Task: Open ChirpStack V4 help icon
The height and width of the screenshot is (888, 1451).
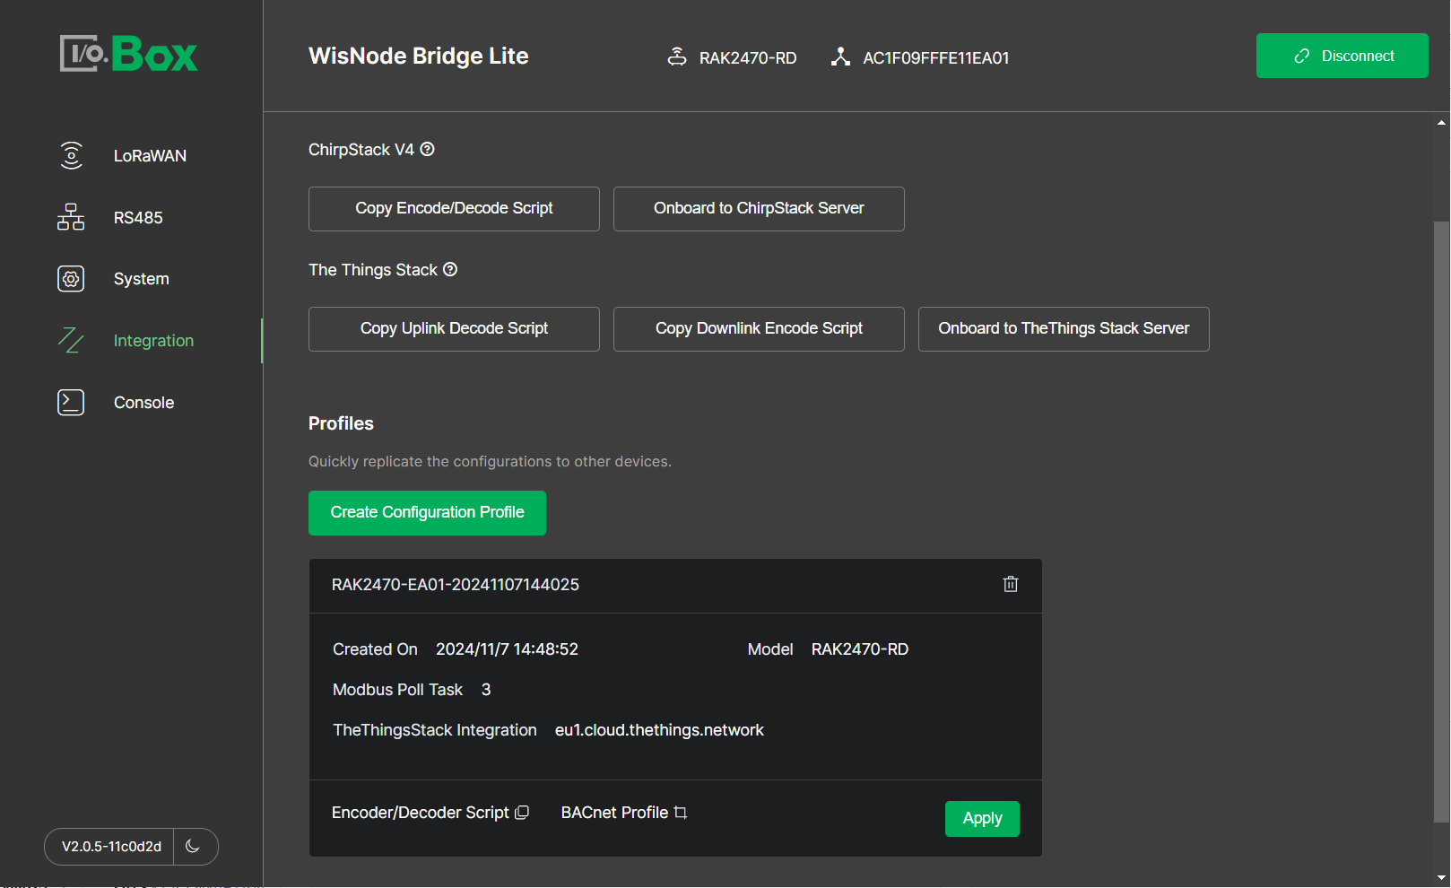Action: click(428, 150)
